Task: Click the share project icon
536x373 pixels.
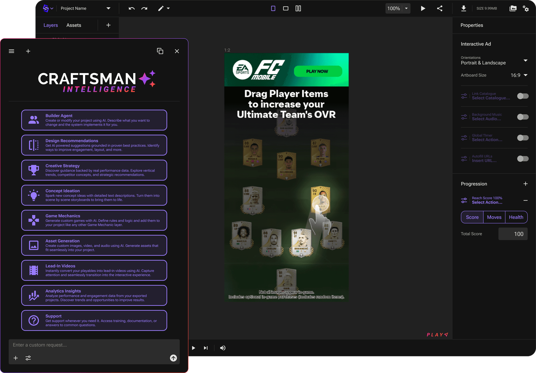Action: point(440,8)
